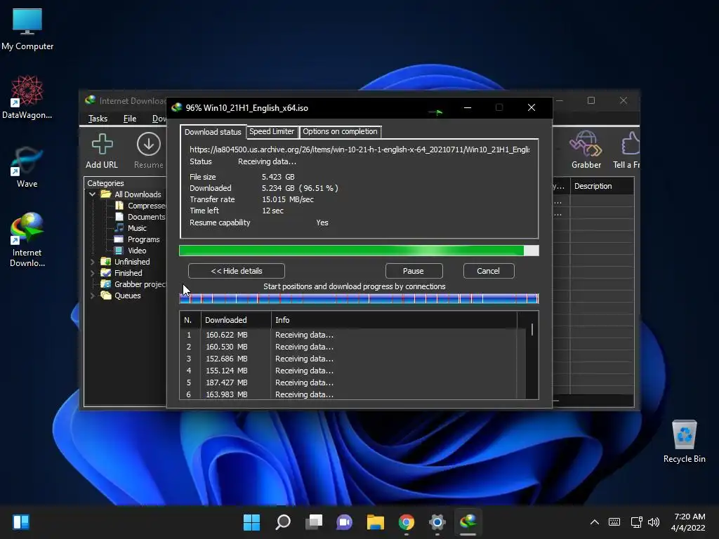Click the 15.015 MB/sec transfer rate value
This screenshot has width=719, height=539.
287,199
